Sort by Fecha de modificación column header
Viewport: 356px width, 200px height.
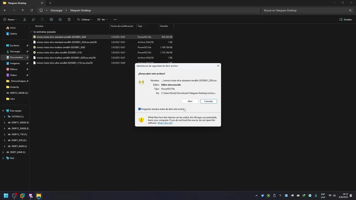122,26
